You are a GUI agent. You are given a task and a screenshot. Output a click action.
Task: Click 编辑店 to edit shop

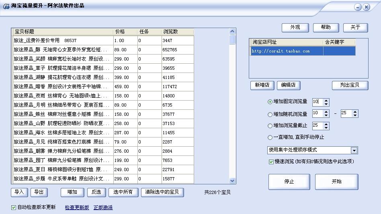289,85
